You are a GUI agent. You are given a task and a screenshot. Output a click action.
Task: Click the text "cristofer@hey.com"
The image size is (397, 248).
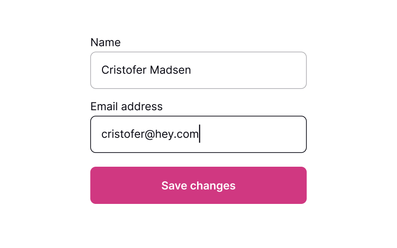[x=150, y=134]
